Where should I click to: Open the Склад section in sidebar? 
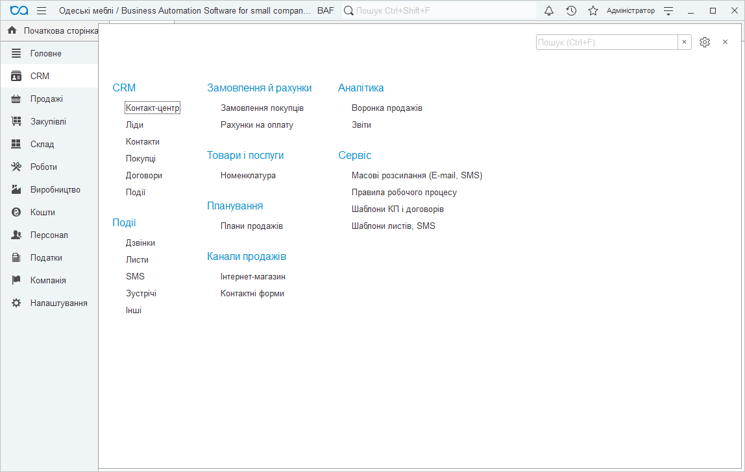(42, 145)
